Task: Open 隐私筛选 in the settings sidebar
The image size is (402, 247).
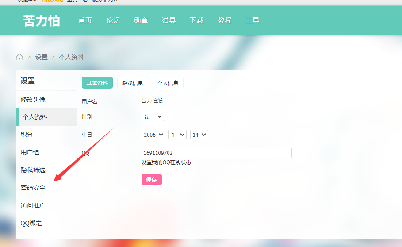Action: click(x=33, y=170)
